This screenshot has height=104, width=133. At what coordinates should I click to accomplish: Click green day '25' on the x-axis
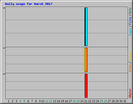point(101,101)
